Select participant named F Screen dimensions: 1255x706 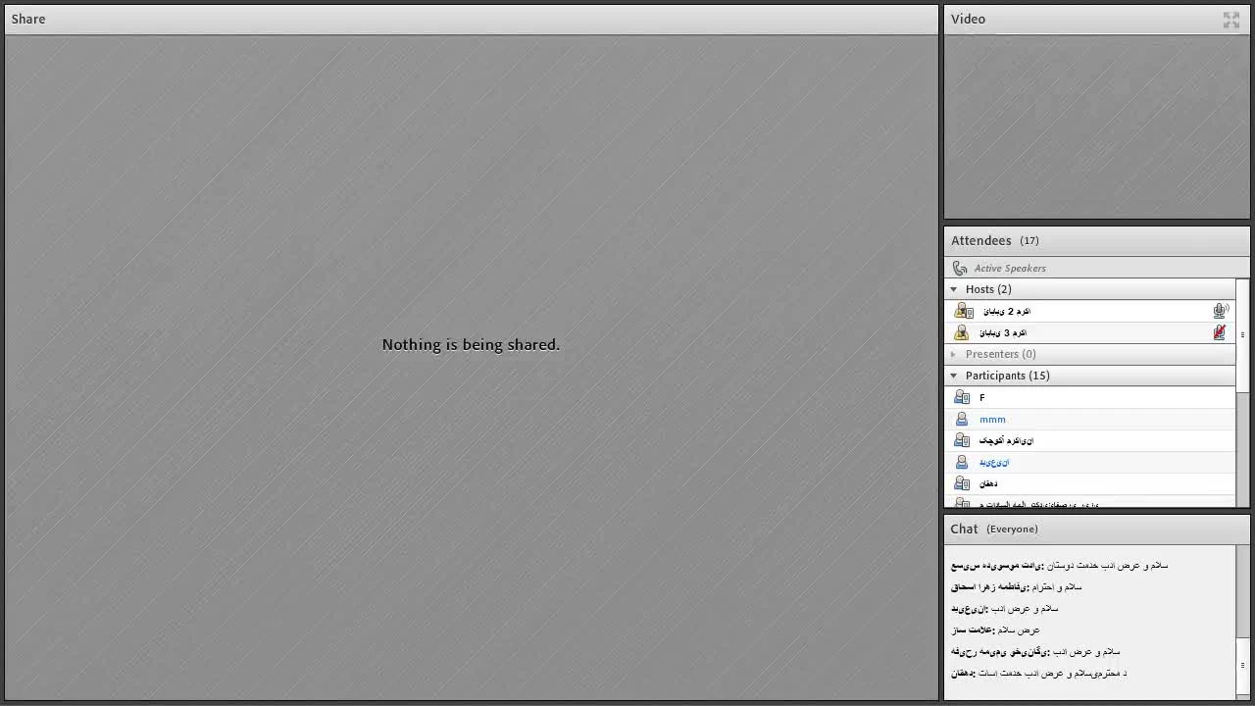pos(981,397)
